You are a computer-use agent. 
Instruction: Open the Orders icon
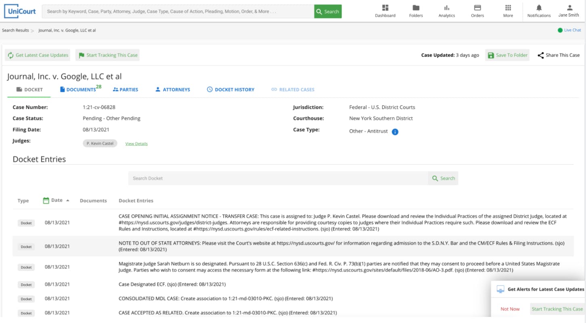(x=477, y=8)
